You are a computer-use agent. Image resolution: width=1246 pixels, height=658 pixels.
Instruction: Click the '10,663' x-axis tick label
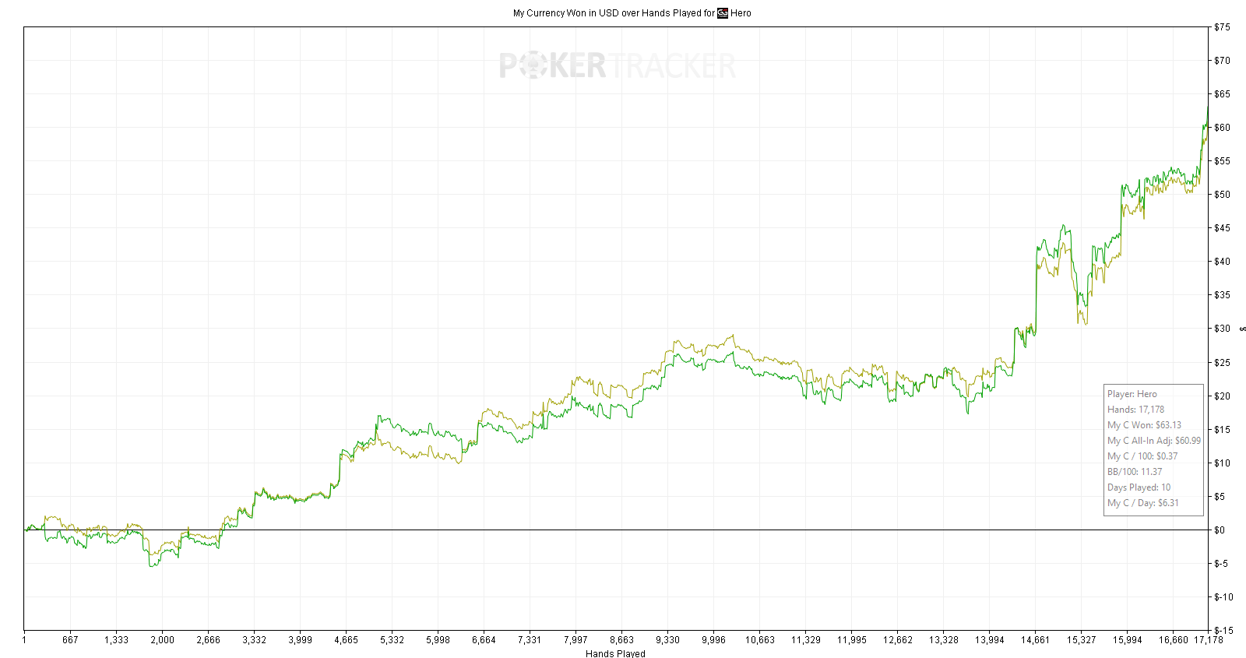[760, 640]
